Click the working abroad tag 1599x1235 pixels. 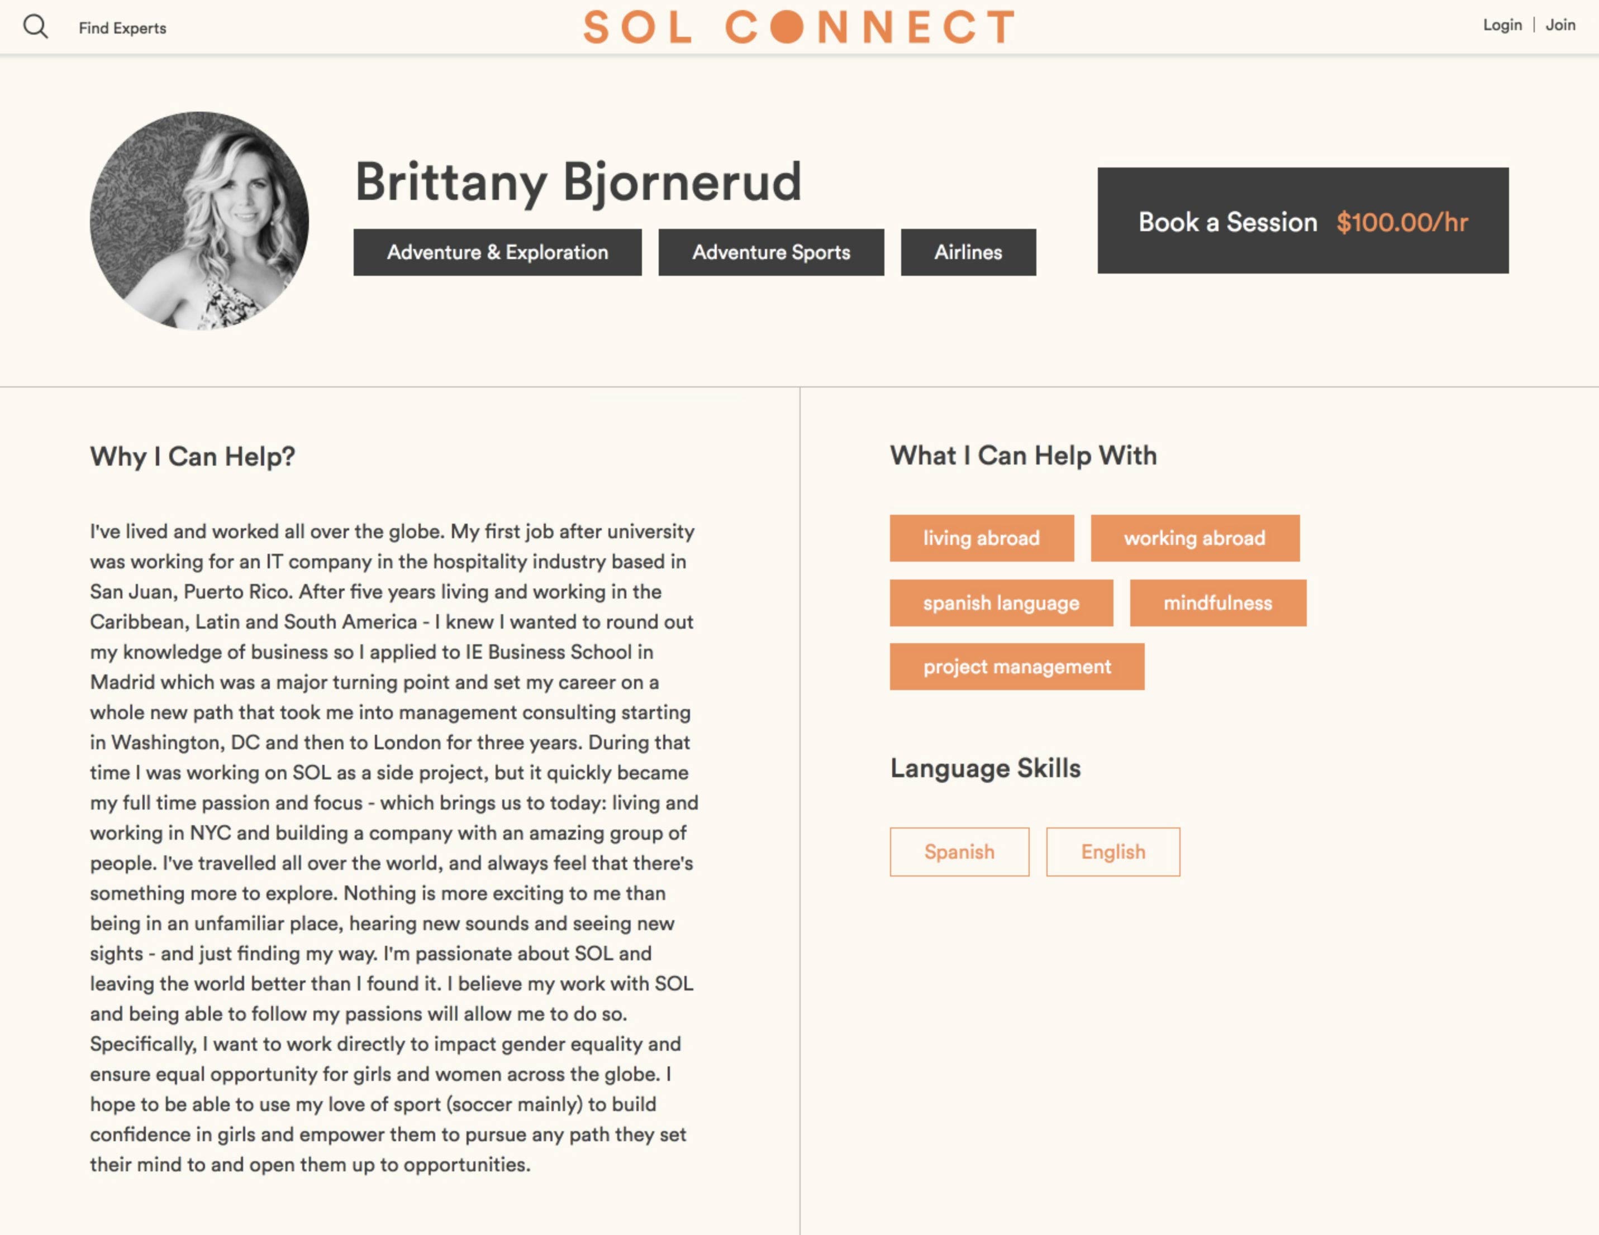[x=1194, y=538]
